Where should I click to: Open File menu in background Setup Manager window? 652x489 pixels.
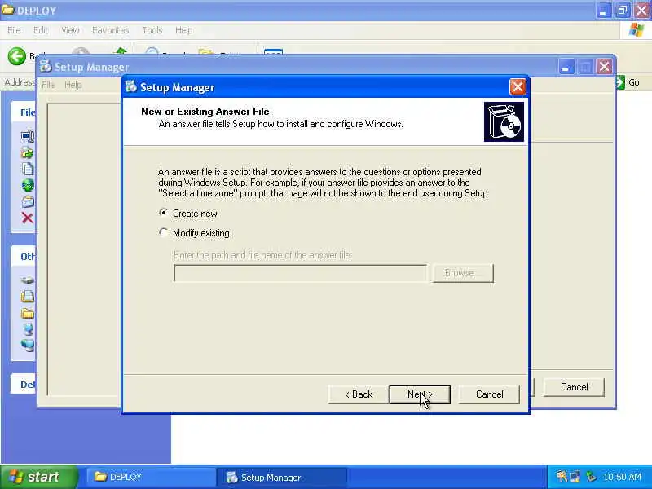[x=48, y=85]
